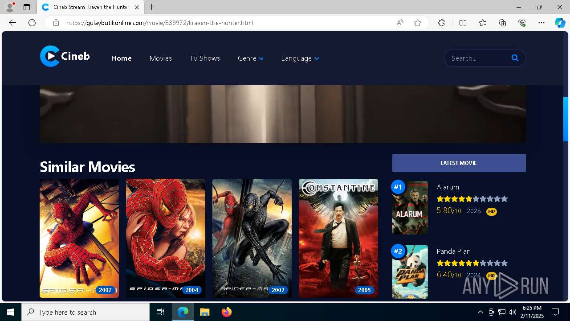
Task: Click the Panda Plan 6.40/10 score
Action: 449,275
